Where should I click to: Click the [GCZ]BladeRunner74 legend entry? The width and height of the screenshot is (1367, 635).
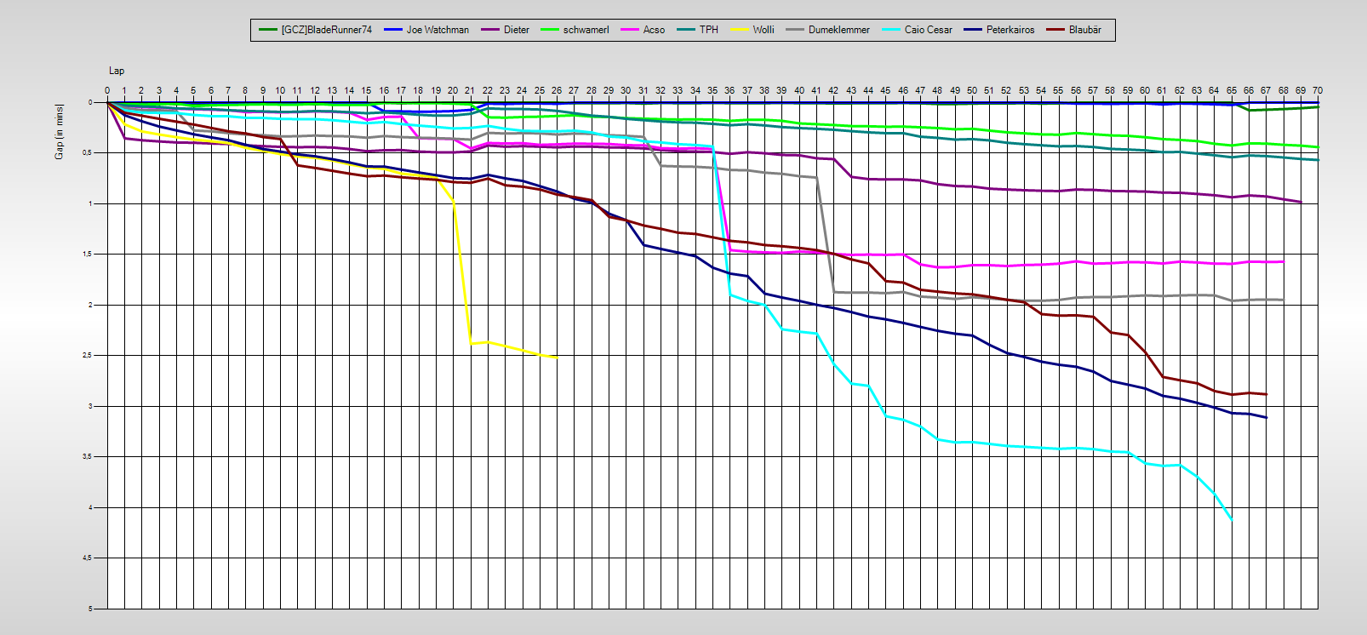click(326, 30)
